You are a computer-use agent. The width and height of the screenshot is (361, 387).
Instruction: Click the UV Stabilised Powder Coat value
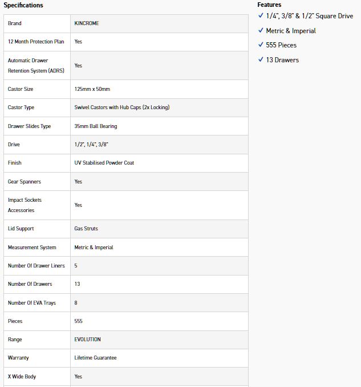point(104,163)
